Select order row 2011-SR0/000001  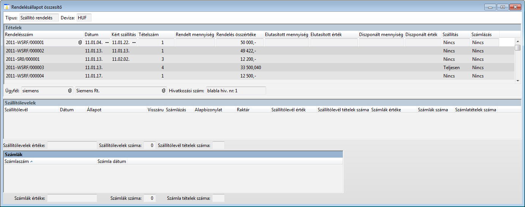click(x=259, y=59)
